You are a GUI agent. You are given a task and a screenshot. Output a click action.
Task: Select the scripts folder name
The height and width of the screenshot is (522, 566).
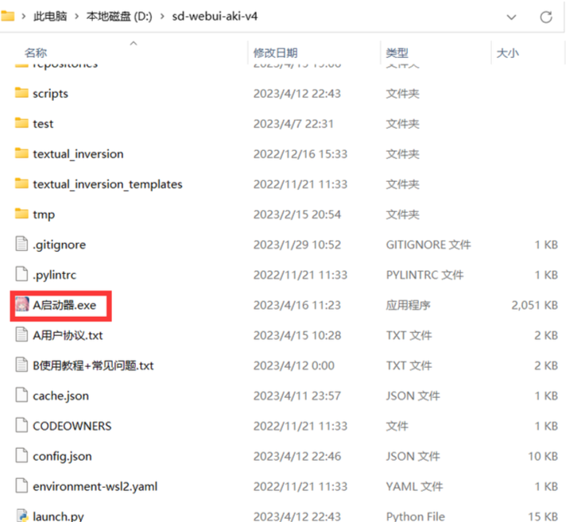coord(50,94)
